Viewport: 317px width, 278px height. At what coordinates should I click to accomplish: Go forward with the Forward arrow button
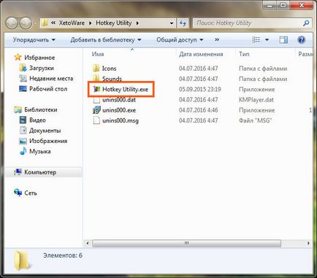coord(26,23)
